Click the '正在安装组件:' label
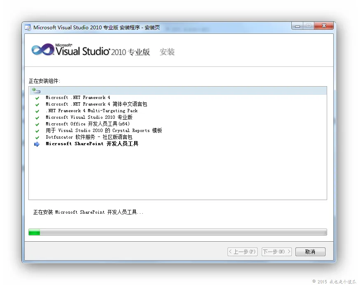This screenshot has height=285, width=358. click(44, 81)
